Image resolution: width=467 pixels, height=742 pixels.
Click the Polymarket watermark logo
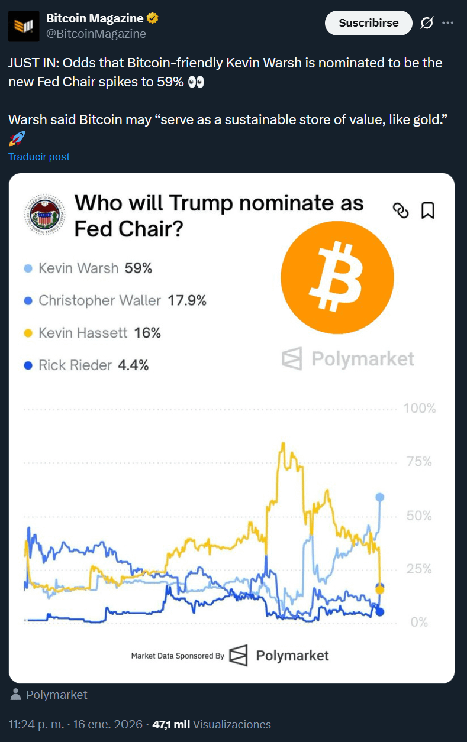coord(348,359)
